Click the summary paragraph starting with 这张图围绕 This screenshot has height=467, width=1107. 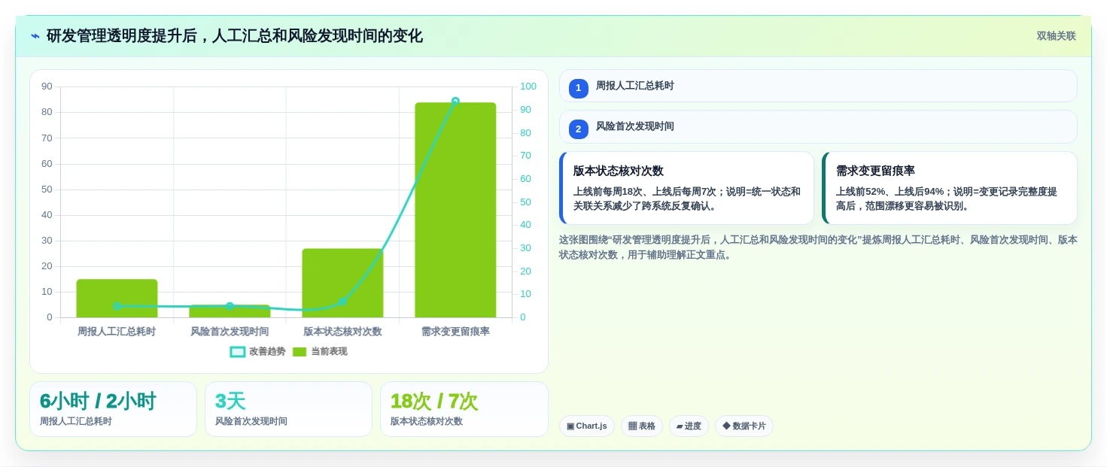(818, 247)
